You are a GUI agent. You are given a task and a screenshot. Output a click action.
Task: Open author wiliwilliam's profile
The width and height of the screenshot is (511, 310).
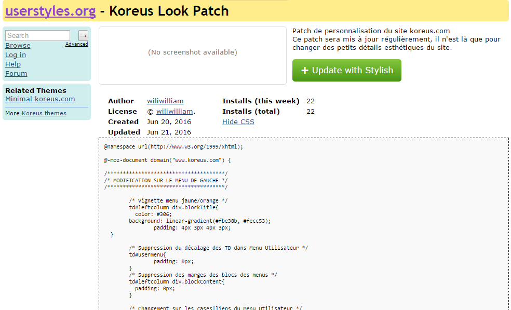pos(165,101)
